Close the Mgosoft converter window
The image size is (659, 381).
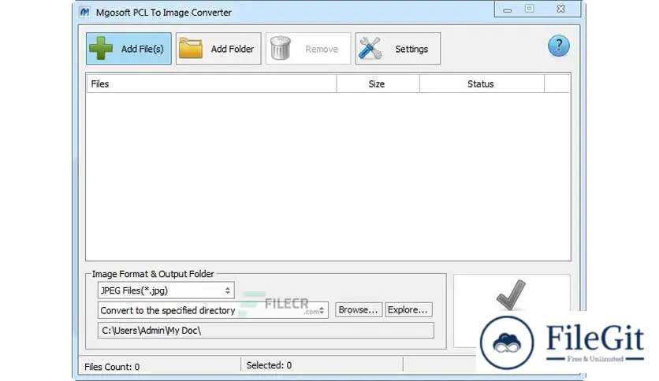coord(560,9)
